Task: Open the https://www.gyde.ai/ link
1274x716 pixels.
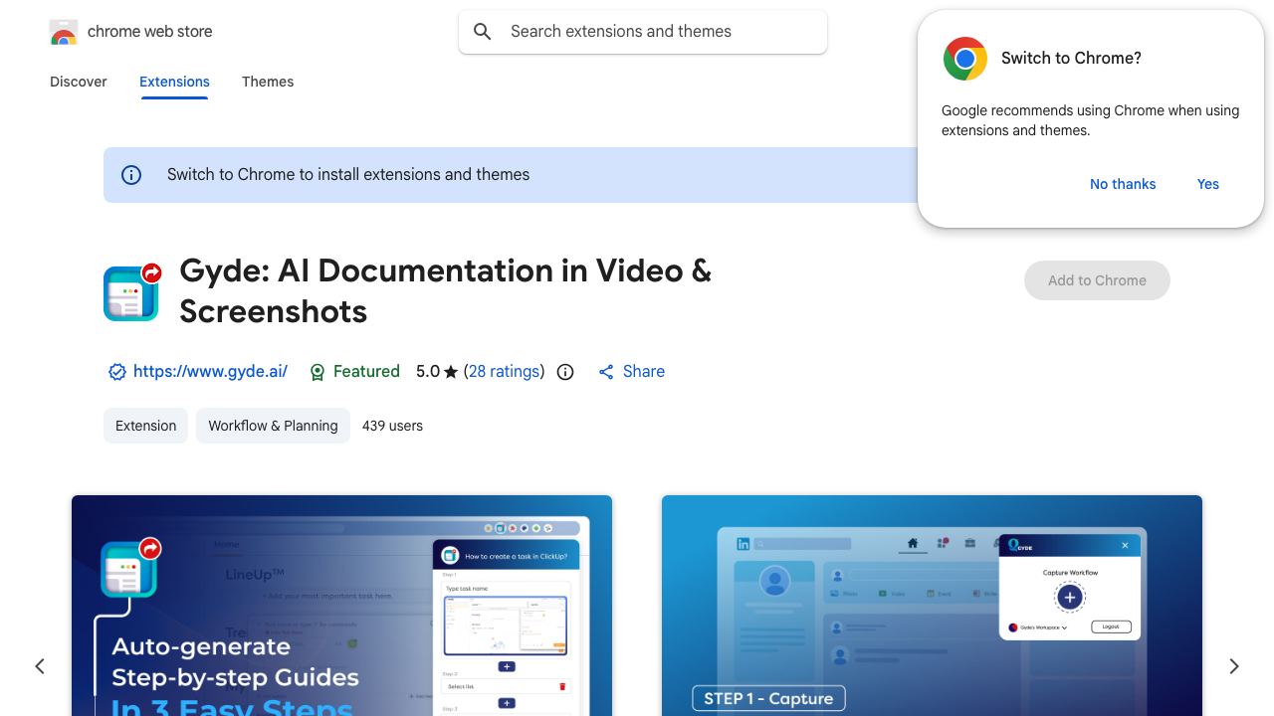Action: [x=210, y=371]
